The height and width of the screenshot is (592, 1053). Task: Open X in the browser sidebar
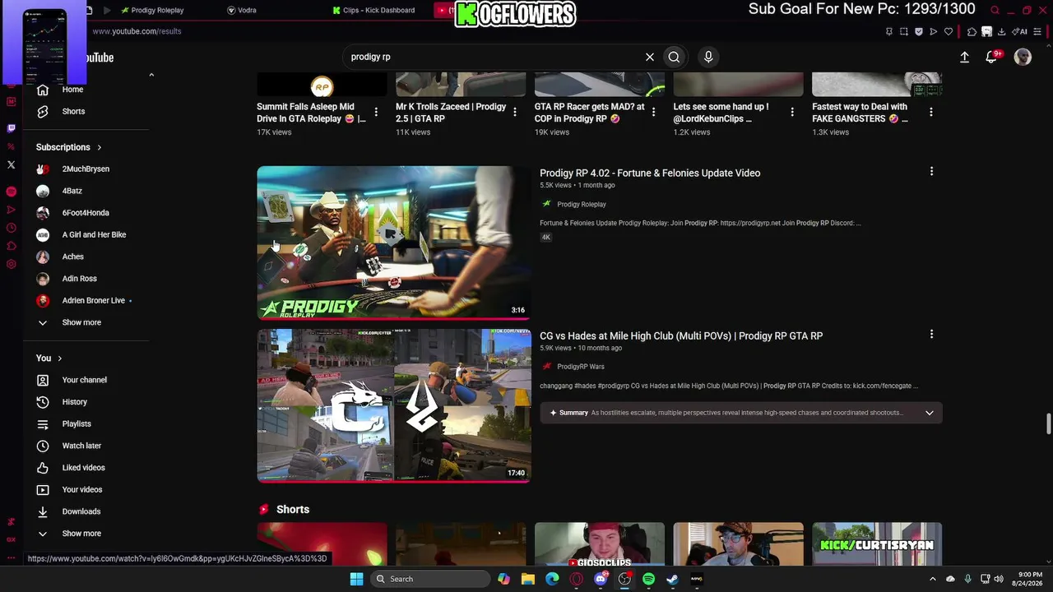[x=11, y=164]
